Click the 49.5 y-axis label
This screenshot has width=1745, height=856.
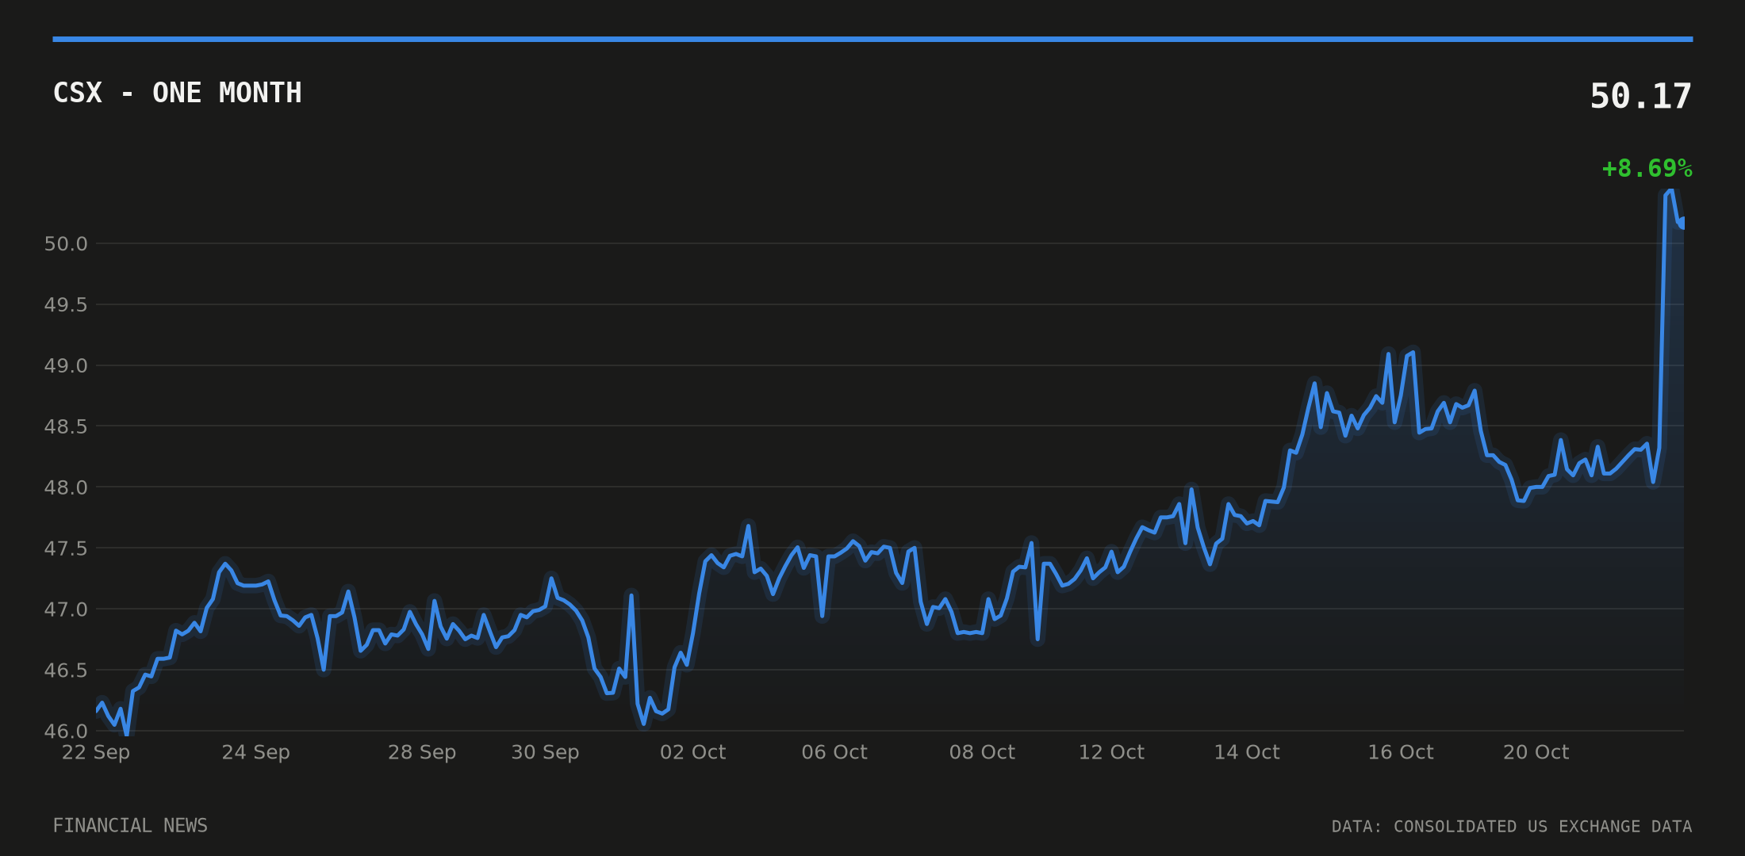[x=66, y=305]
